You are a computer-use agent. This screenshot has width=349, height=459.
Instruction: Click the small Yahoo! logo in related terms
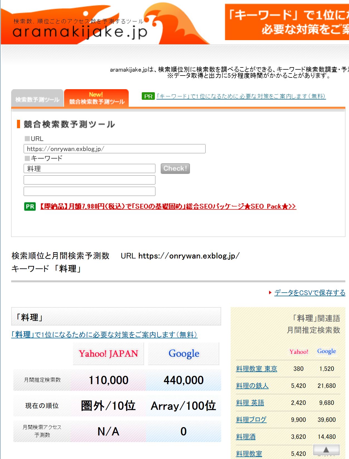(x=299, y=352)
